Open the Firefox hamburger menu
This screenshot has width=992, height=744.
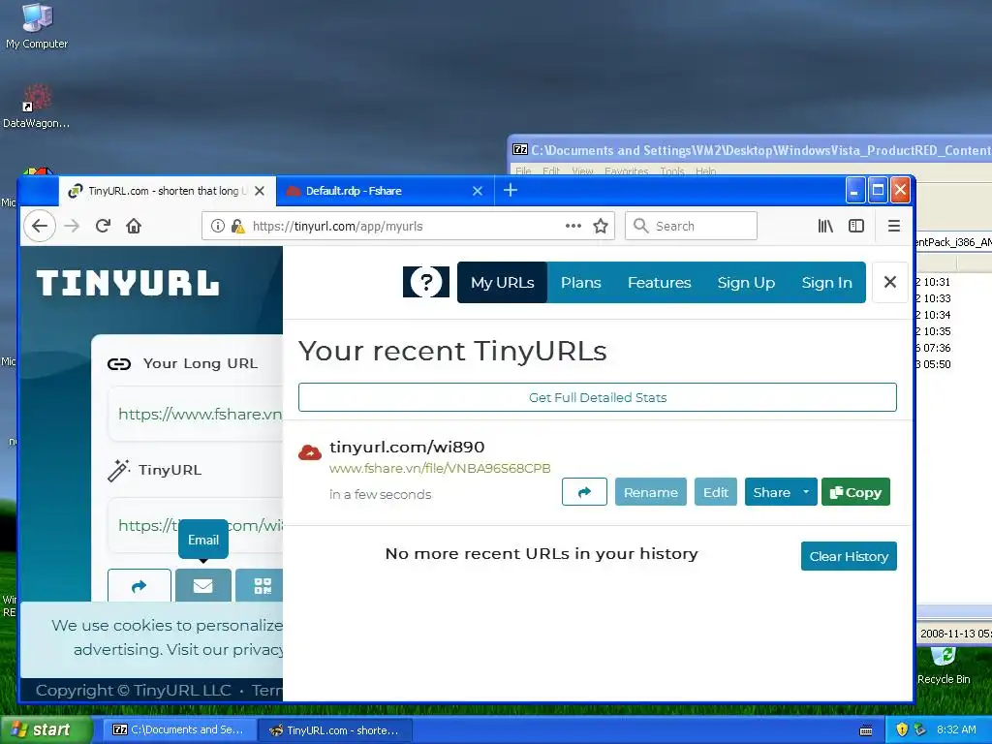coord(894,226)
